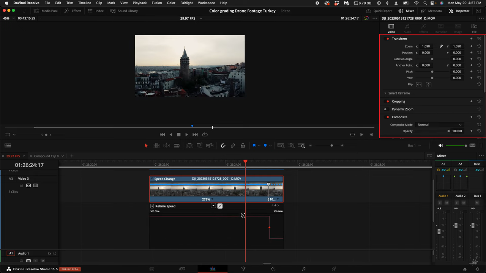This screenshot has height=273, width=486.
Task: Switch to the Fusion page icon
Action: [243, 269]
